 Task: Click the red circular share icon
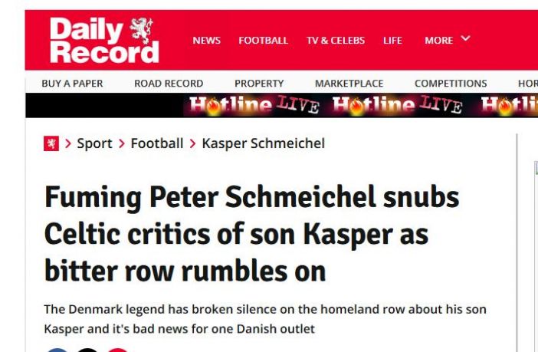[x=117, y=350]
